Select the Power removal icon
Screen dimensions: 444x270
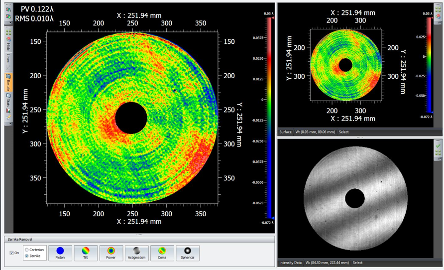tap(111, 253)
